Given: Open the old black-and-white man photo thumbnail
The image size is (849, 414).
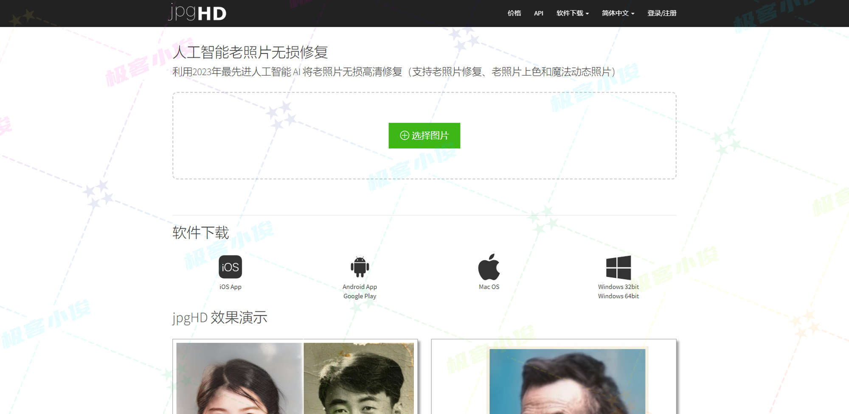Looking at the screenshot, I should [359, 378].
